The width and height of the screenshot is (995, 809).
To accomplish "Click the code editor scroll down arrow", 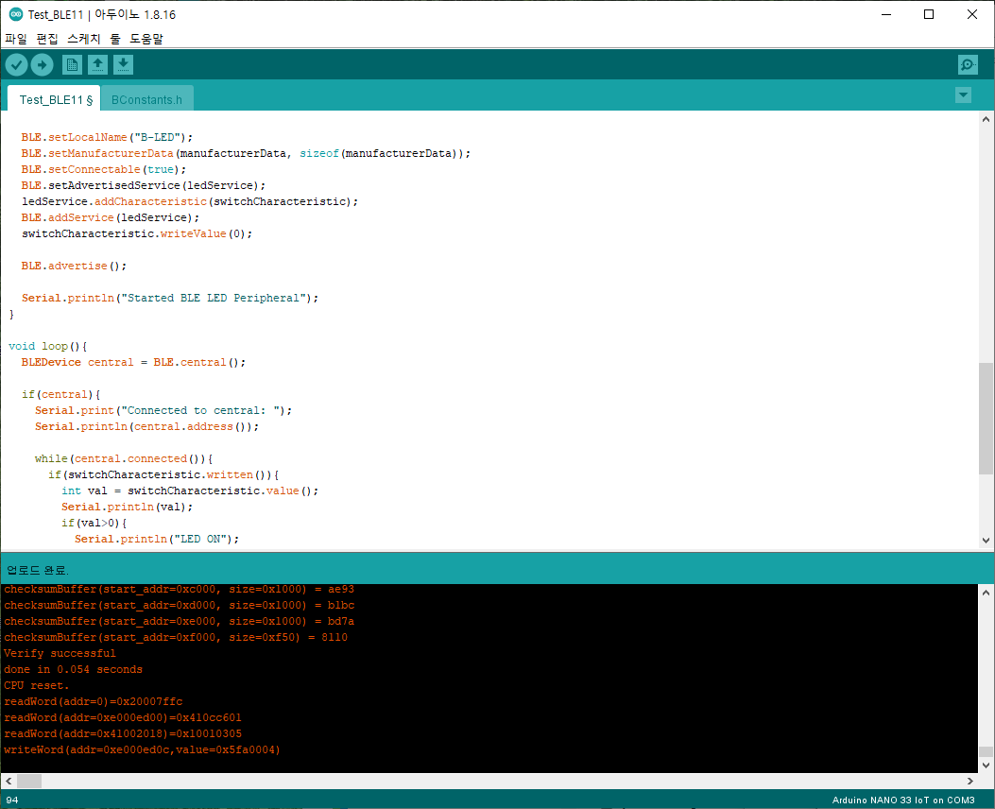I will click(986, 541).
